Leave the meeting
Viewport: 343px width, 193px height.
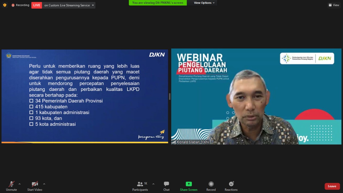pyautogui.click(x=332, y=186)
